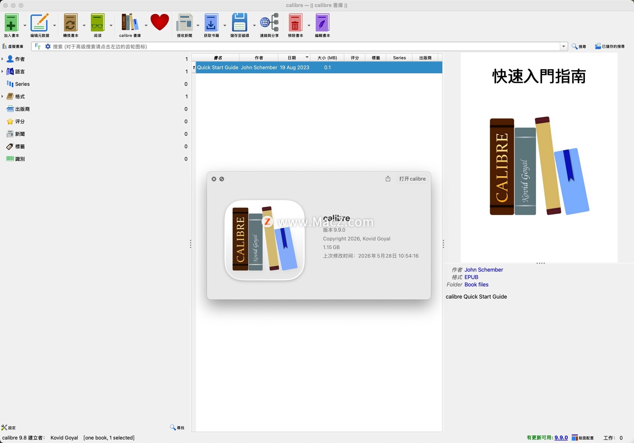Click the magnifier Search button

tap(579, 47)
